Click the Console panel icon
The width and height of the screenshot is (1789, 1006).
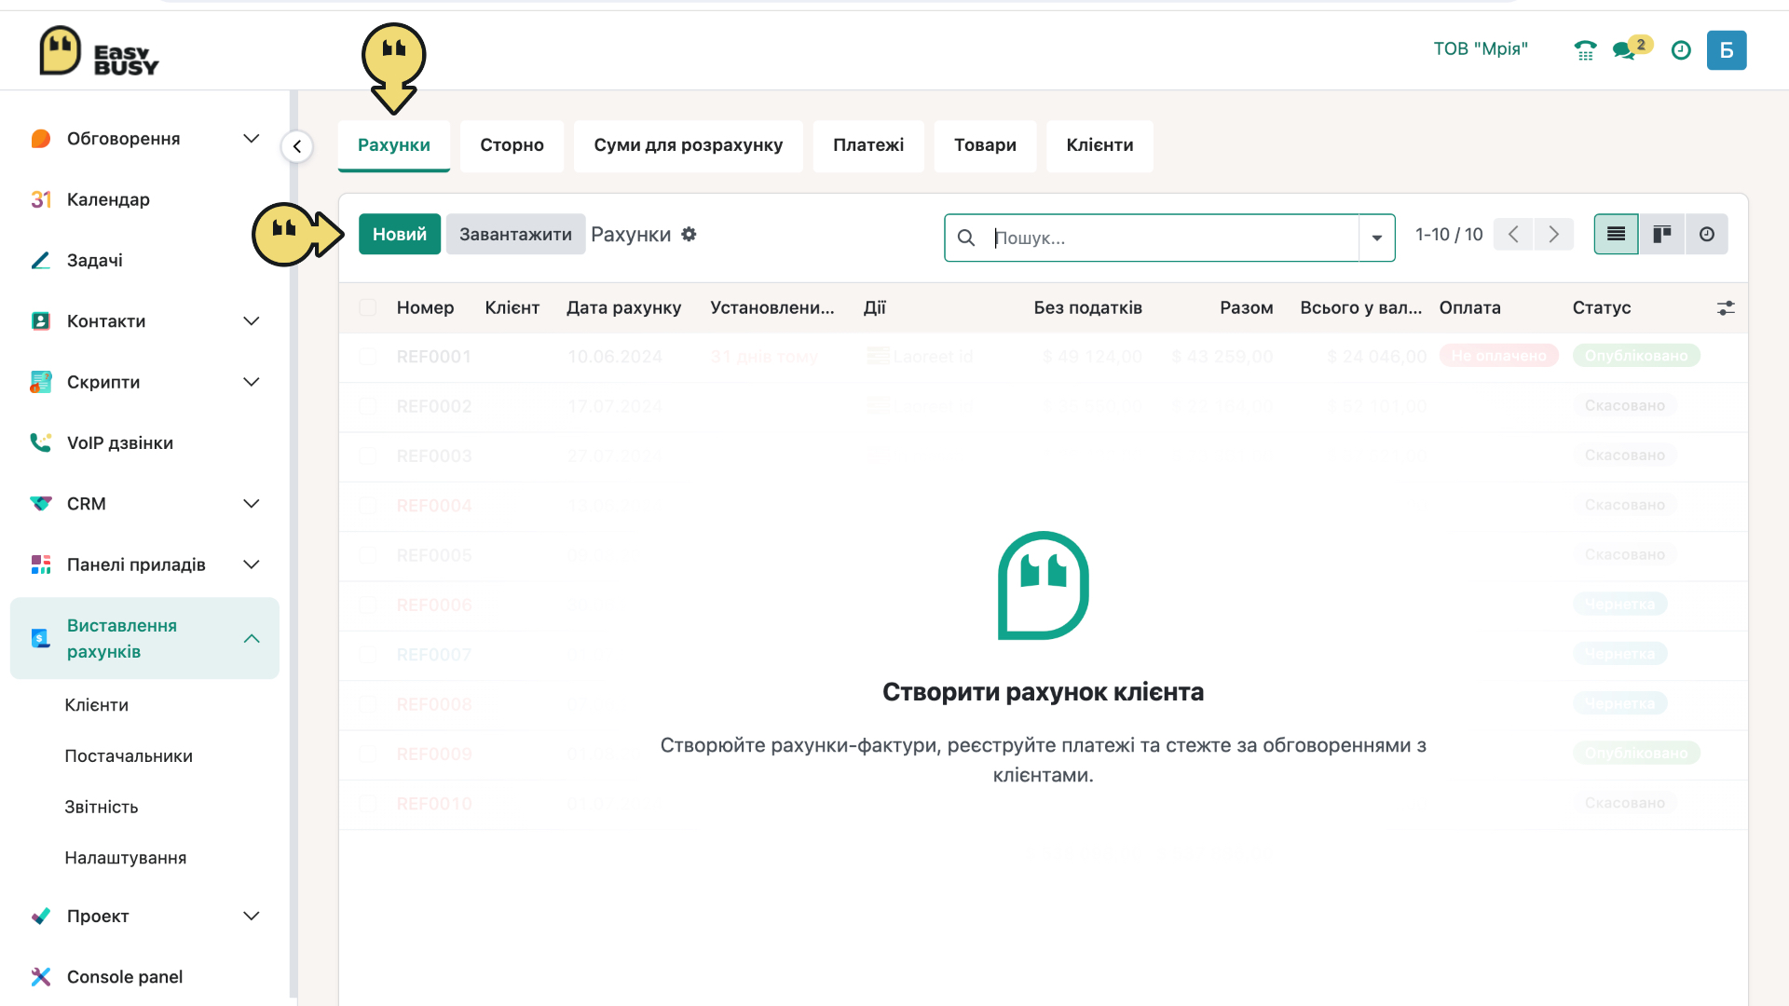[x=41, y=976]
